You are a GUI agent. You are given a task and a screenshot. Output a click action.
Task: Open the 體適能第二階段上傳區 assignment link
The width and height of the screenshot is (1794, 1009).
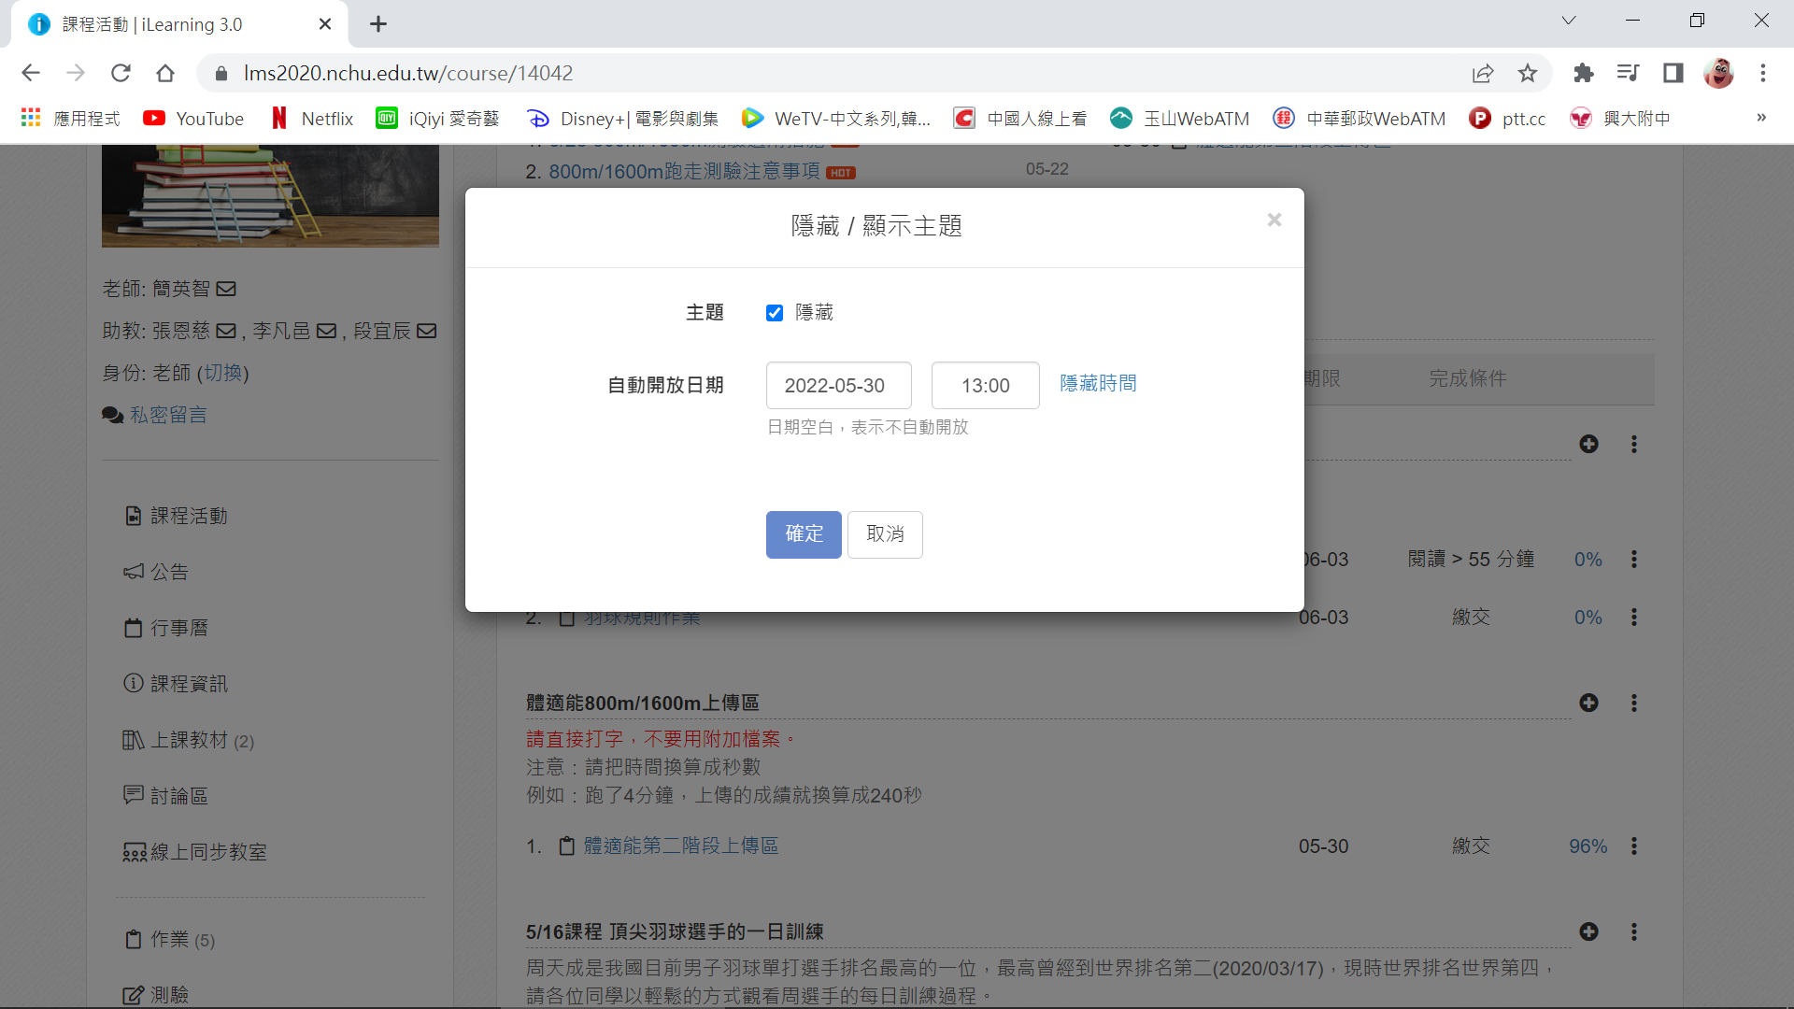pyautogui.click(x=681, y=846)
